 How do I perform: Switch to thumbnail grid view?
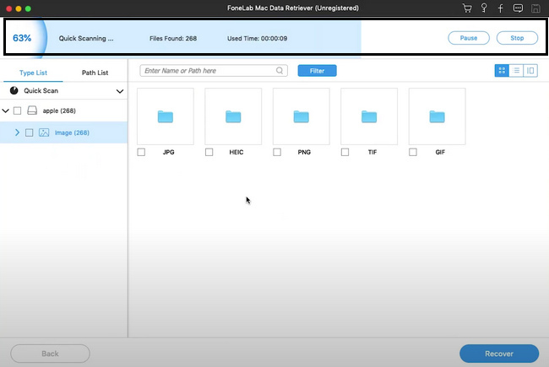(x=502, y=71)
